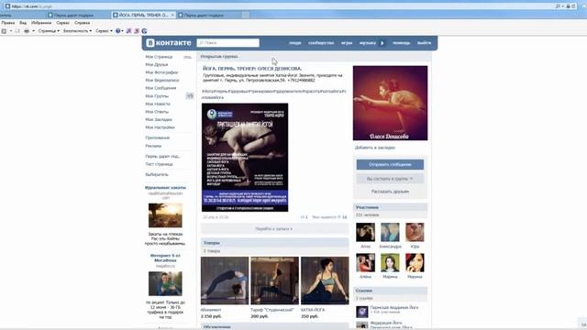Click the 'Отправить сообщение' button
This screenshot has height=330, width=587.
390,165
